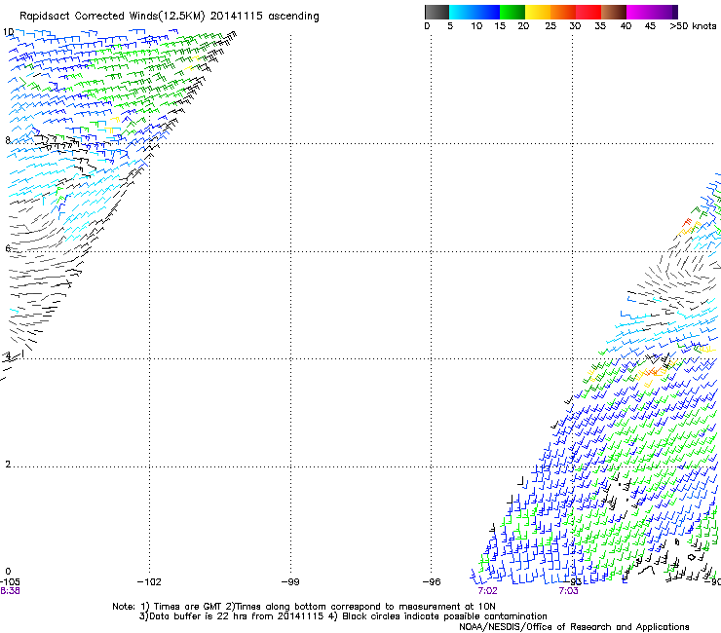The width and height of the screenshot is (721, 633).
Task: Click the latitude '2' axis label
Action: click(x=8, y=465)
